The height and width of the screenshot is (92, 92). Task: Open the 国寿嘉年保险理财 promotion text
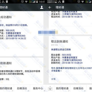point(72,68)
